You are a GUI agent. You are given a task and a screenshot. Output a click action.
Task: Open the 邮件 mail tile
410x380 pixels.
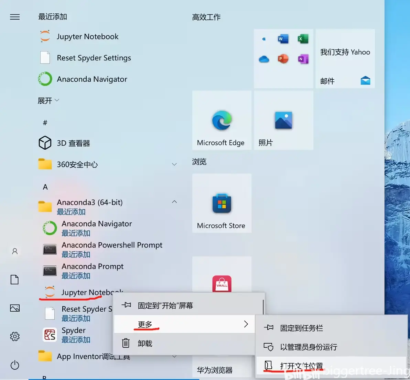[345, 59]
